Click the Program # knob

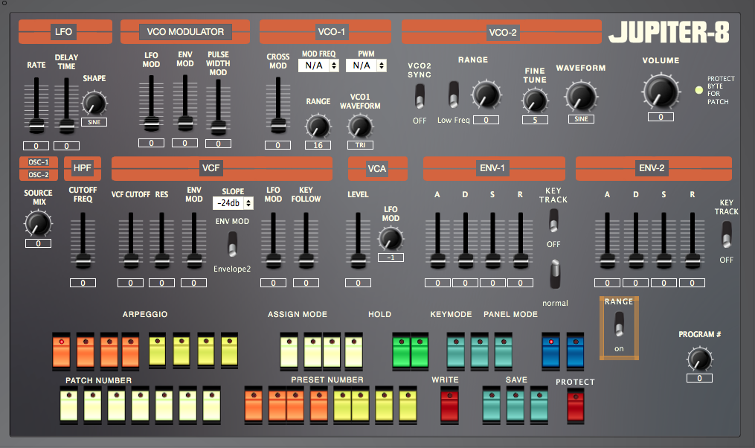(700, 359)
